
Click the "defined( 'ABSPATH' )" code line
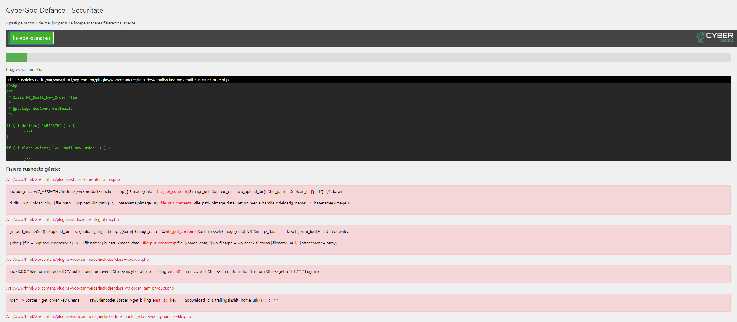point(41,126)
